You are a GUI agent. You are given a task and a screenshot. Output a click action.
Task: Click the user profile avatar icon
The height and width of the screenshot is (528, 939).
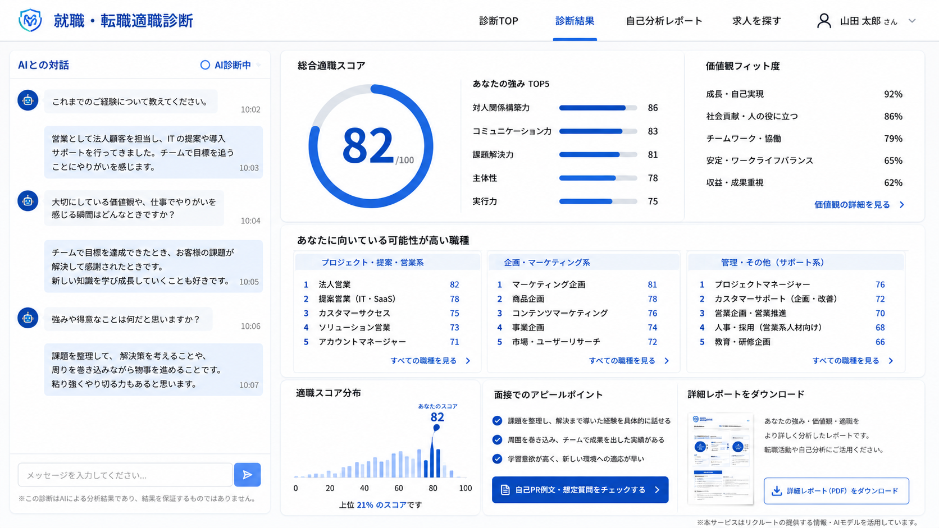coord(824,21)
